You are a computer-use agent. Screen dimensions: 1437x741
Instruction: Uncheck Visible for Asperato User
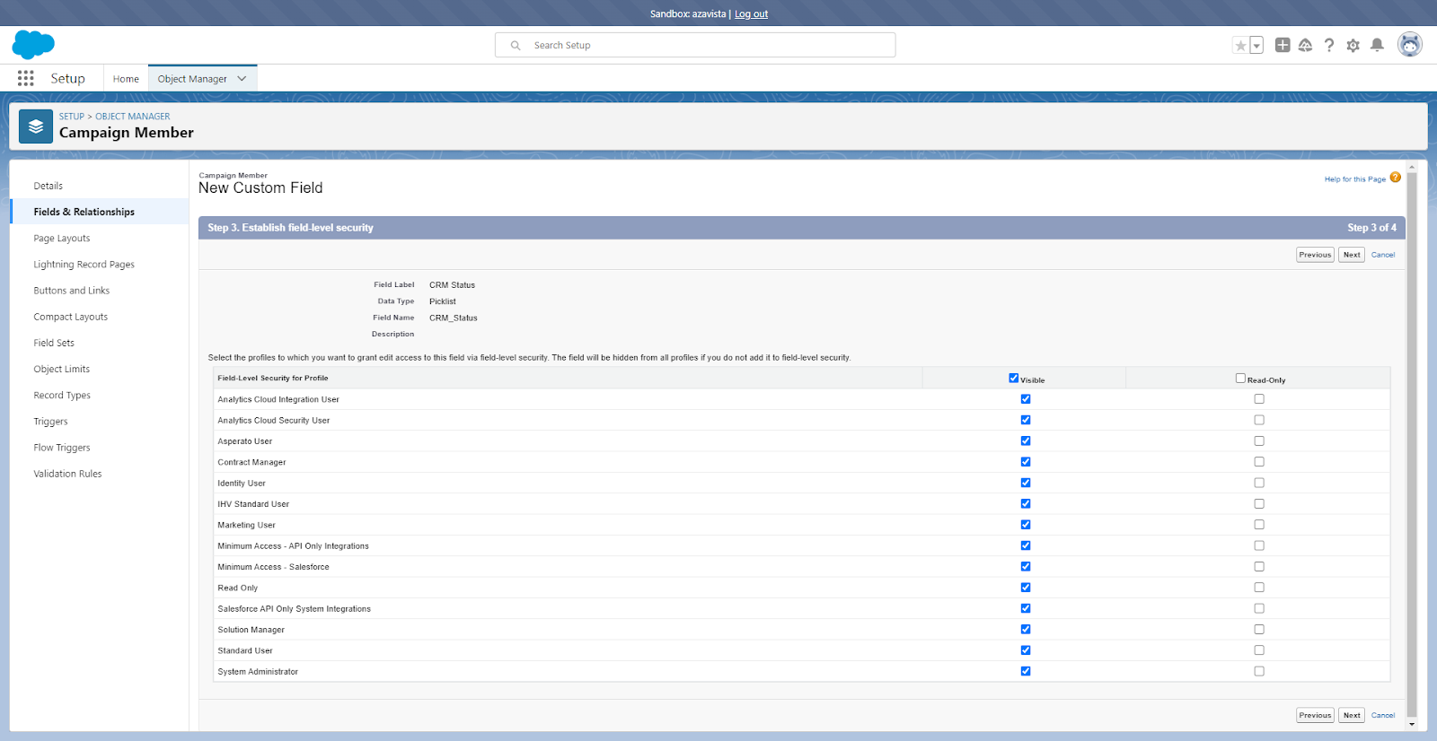(1026, 440)
